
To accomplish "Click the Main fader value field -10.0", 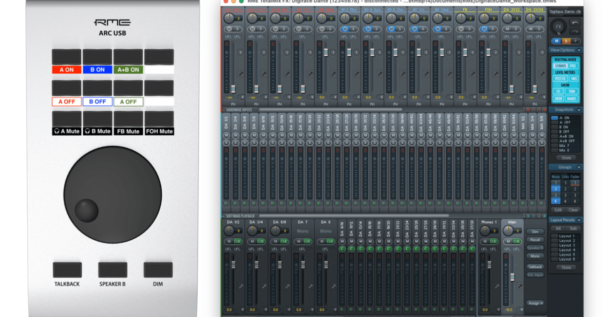I will point(508,310).
